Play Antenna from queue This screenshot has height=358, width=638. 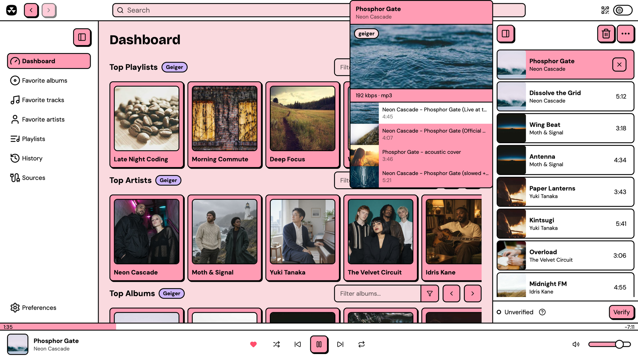[x=565, y=160]
